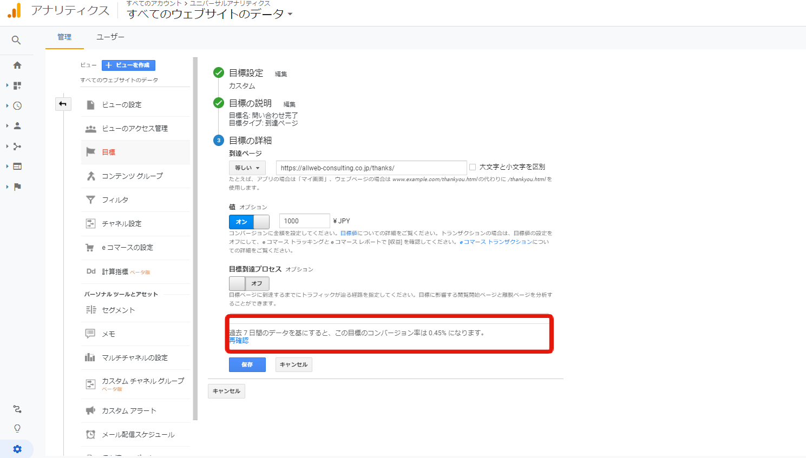Click the ビューのアクセス管理 people icon
Screen dimensions: 806x458
pyautogui.click(x=90, y=129)
